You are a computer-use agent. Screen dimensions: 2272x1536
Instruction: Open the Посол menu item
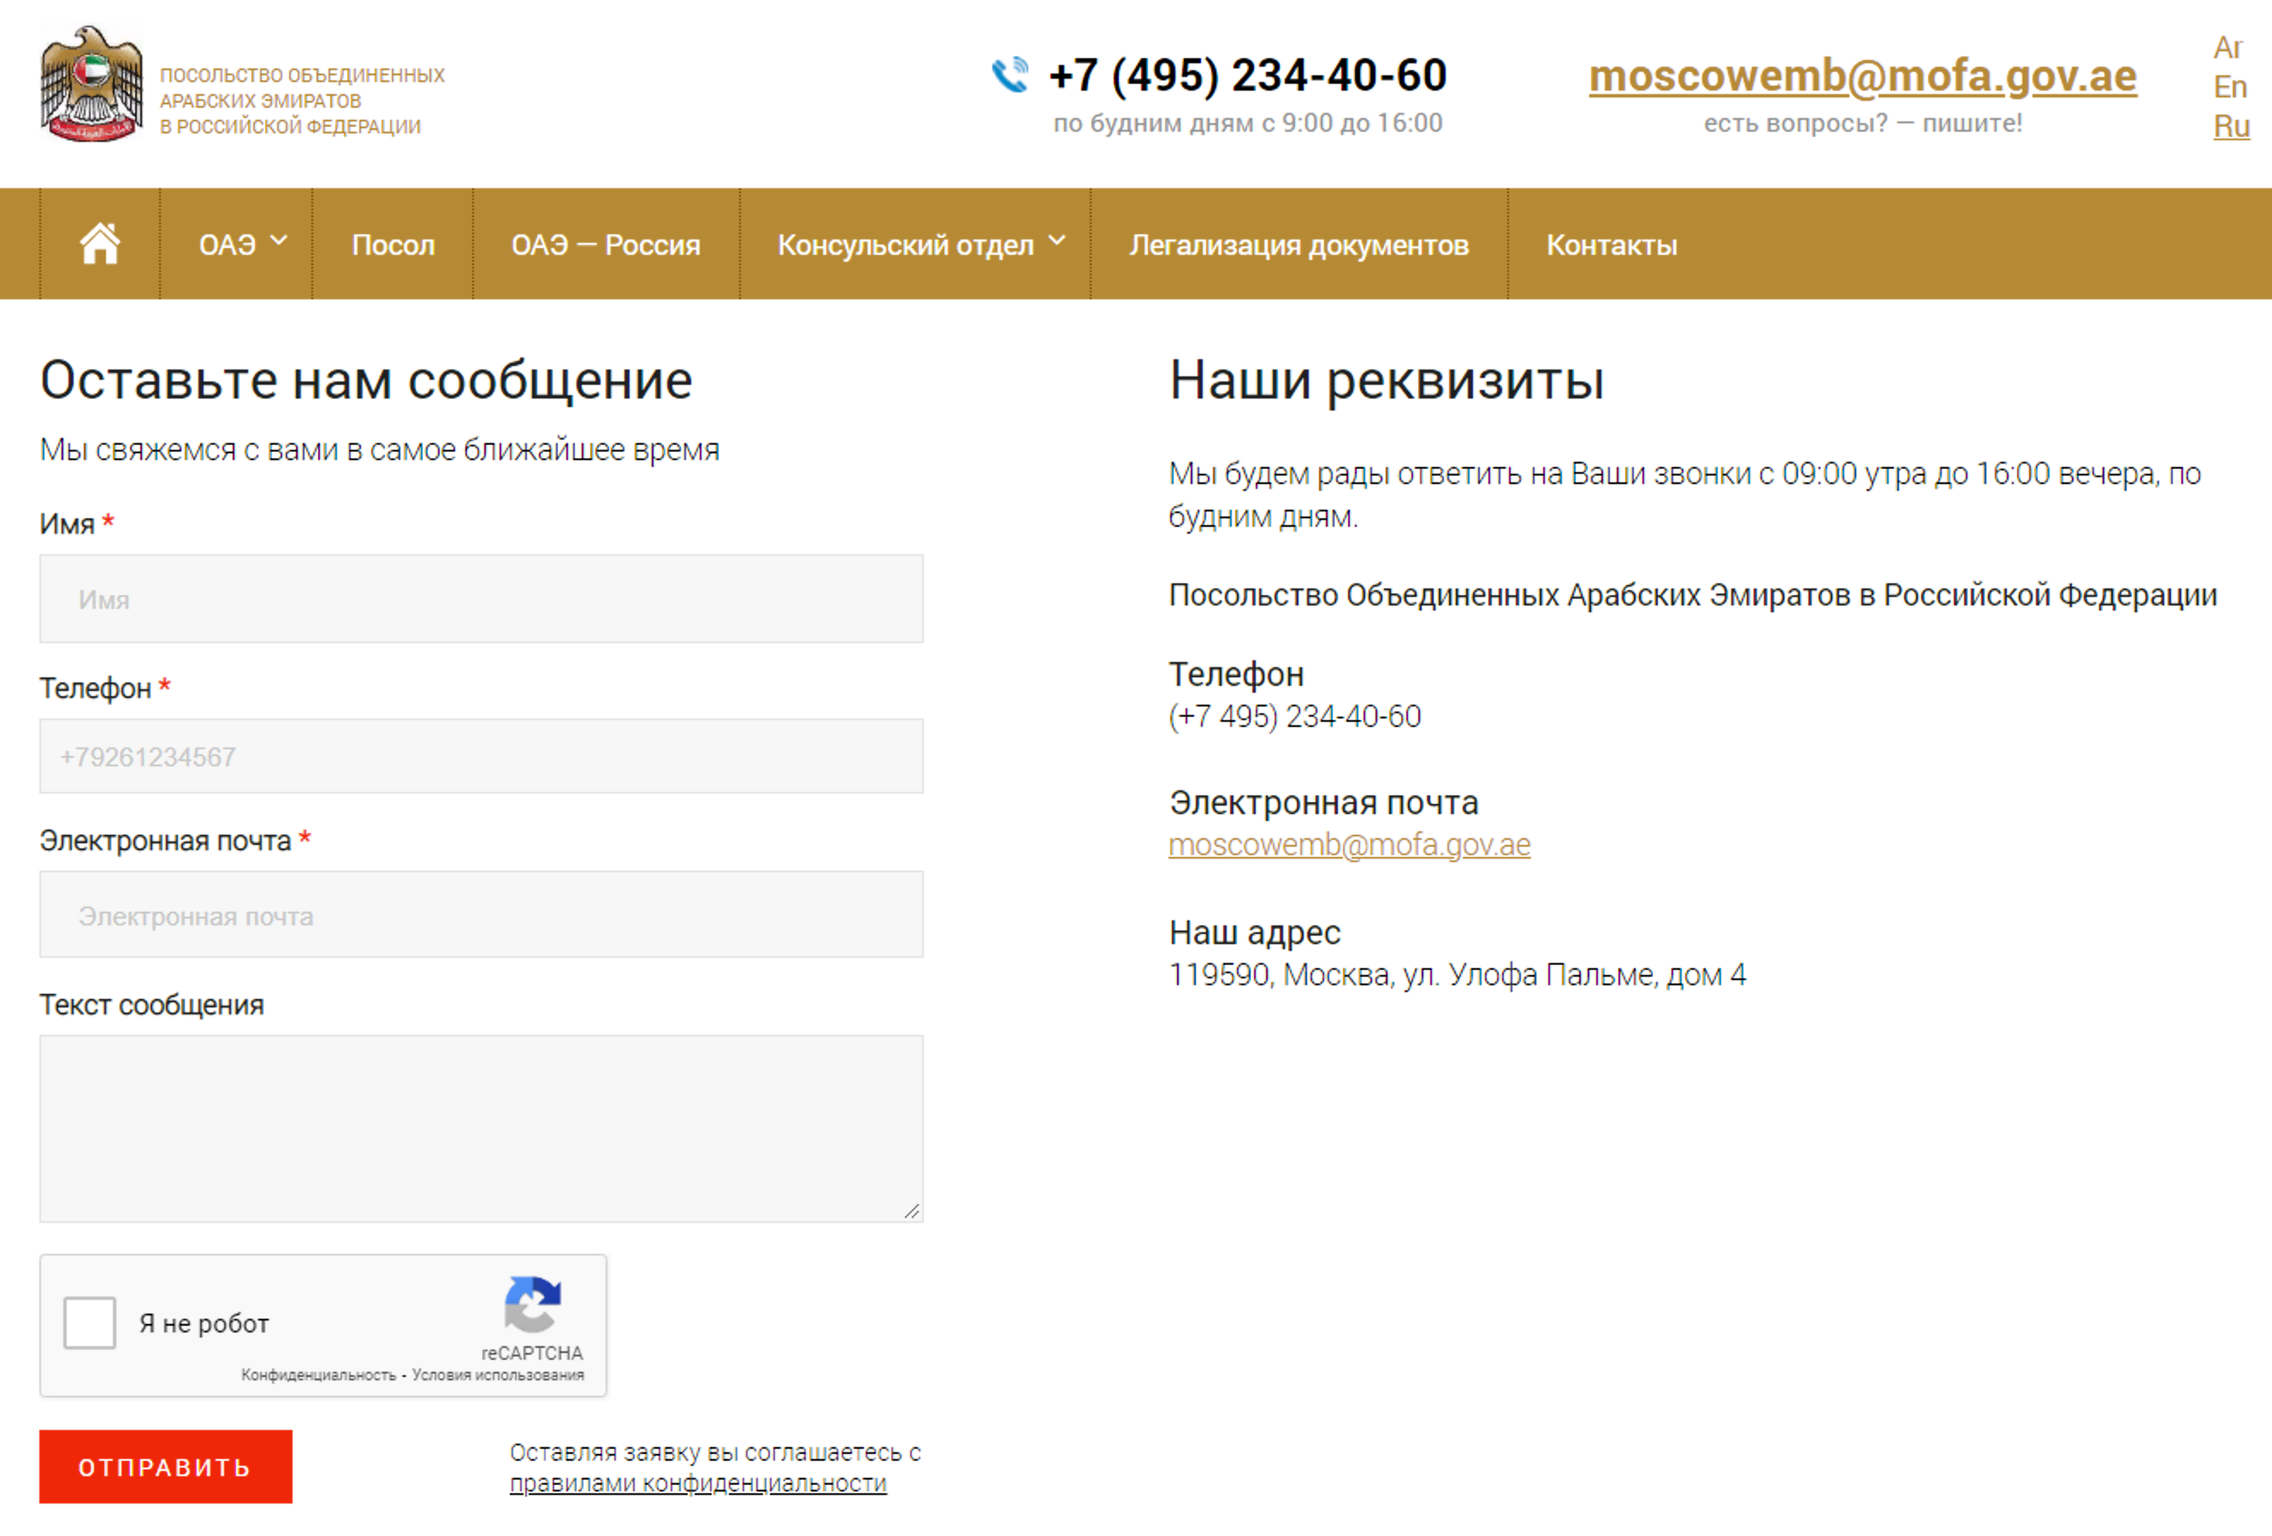pyautogui.click(x=393, y=245)
